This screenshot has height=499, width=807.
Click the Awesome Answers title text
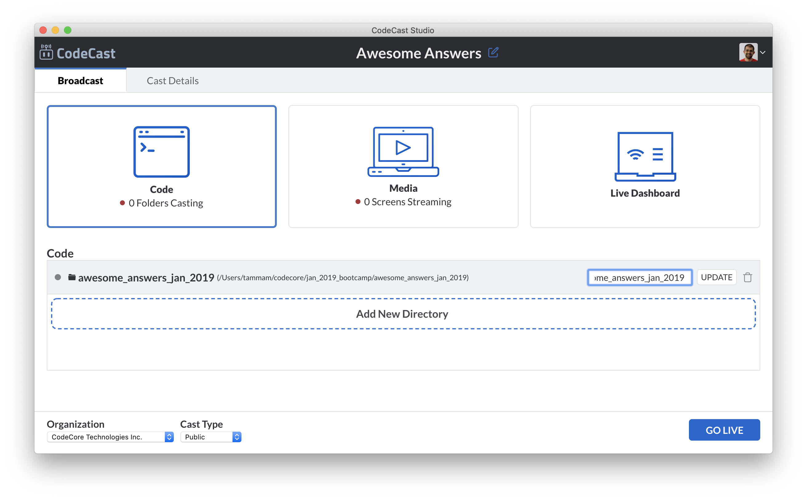[419, 53]
